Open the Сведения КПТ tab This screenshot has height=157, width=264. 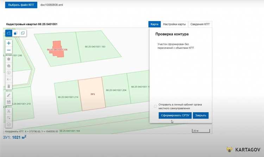point(200,24)
